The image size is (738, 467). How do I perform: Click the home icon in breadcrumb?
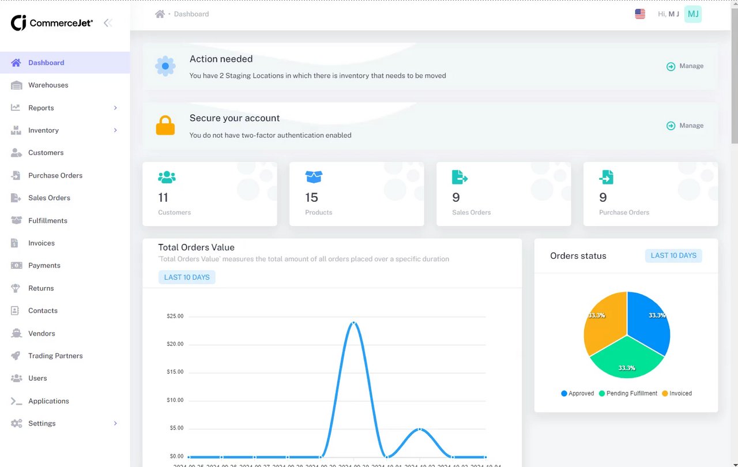point(160,14)
